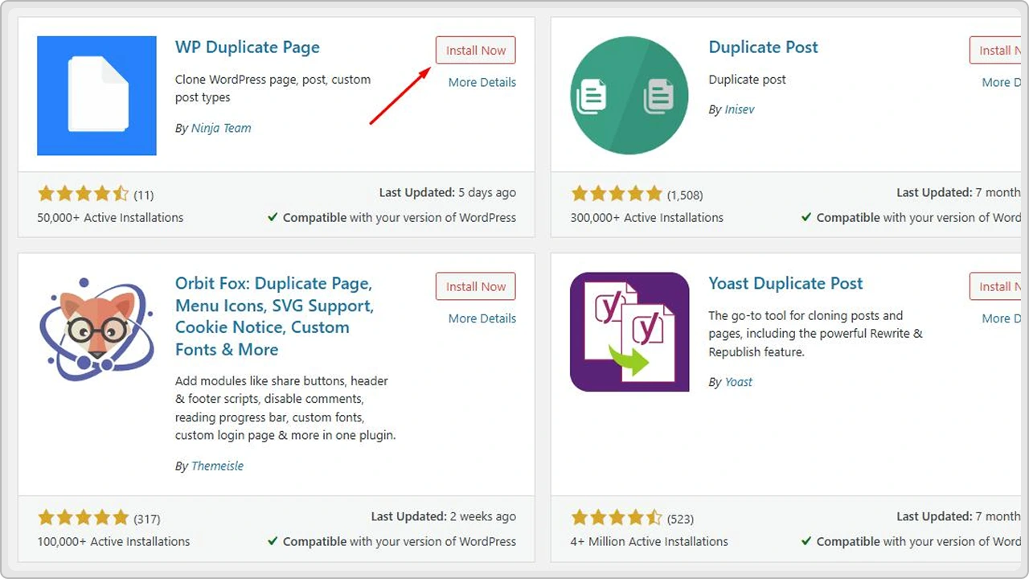The height and width of the screenshot is (579, 1029).
Task: Click the Yoast Duplicate Post purple icon
Action: coord(629,332)
